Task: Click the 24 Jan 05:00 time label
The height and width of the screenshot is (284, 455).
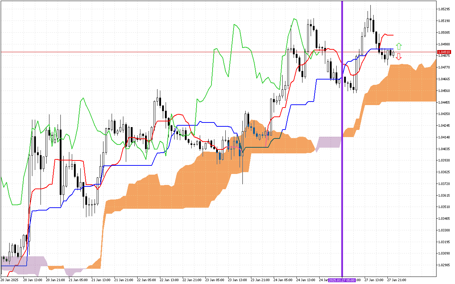Action: tap(283, 280)
